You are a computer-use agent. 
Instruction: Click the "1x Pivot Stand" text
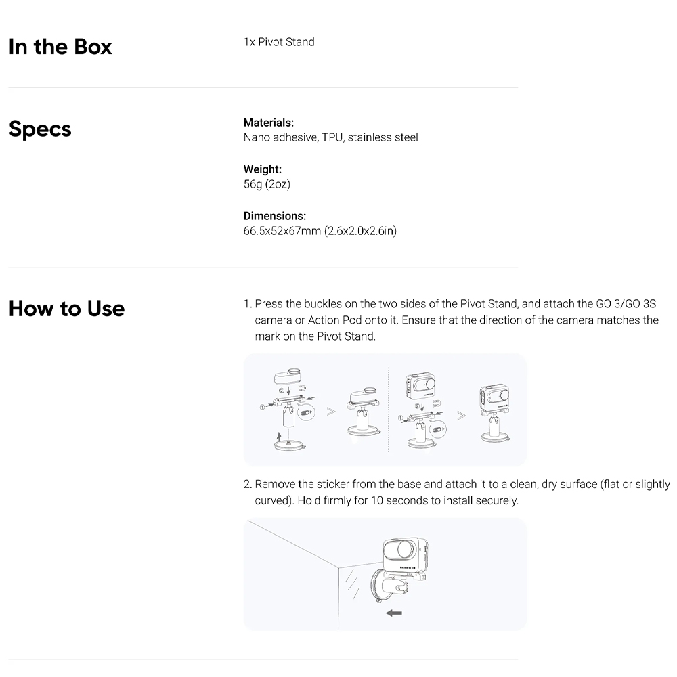pyautogui.click(x=279, y=42)
